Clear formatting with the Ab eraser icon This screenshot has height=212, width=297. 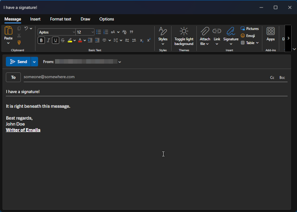[124, 32]
